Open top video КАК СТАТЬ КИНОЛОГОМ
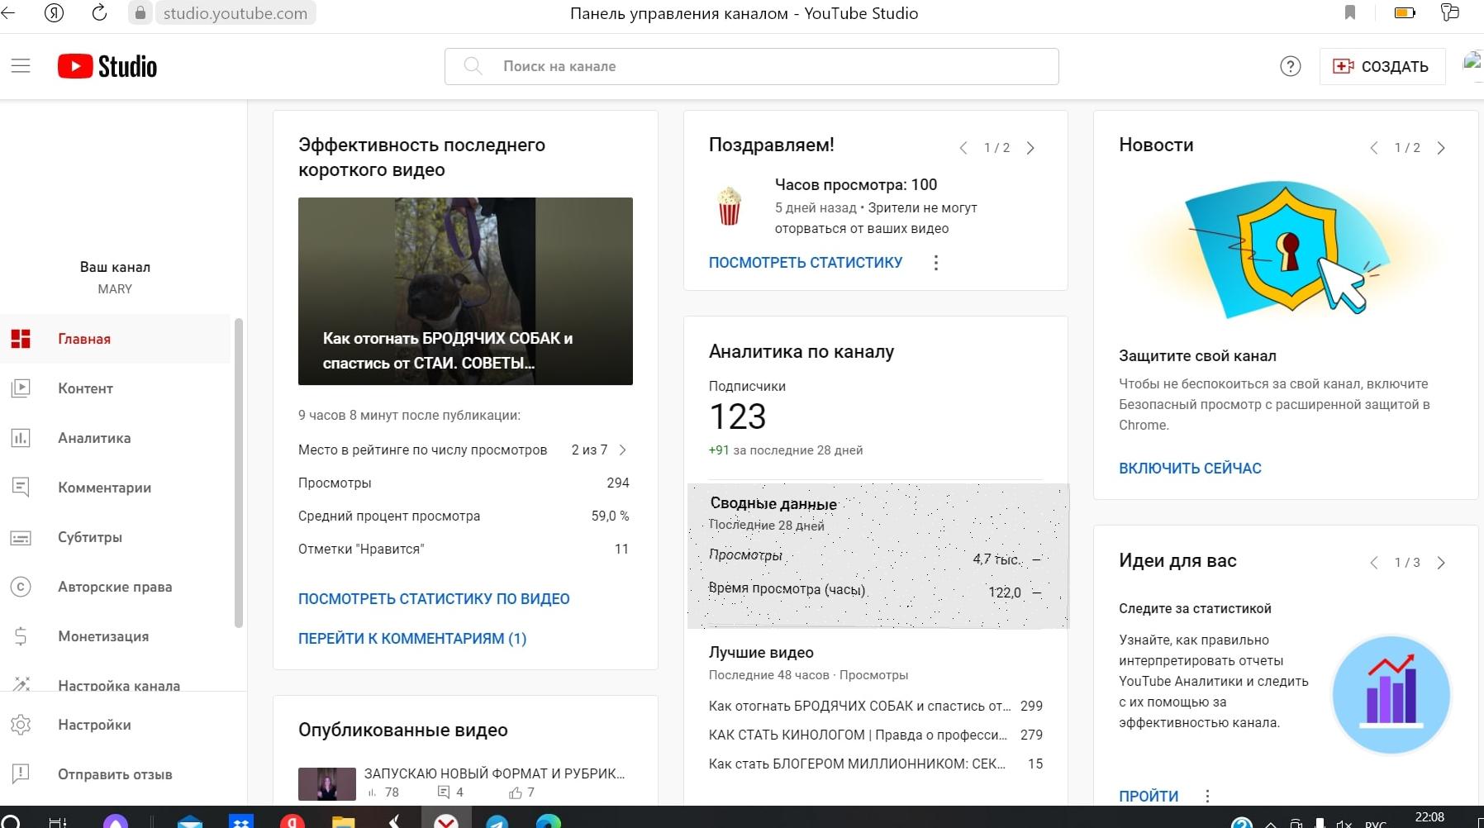This screenshot has height=828, width=1484. [876, 735]
